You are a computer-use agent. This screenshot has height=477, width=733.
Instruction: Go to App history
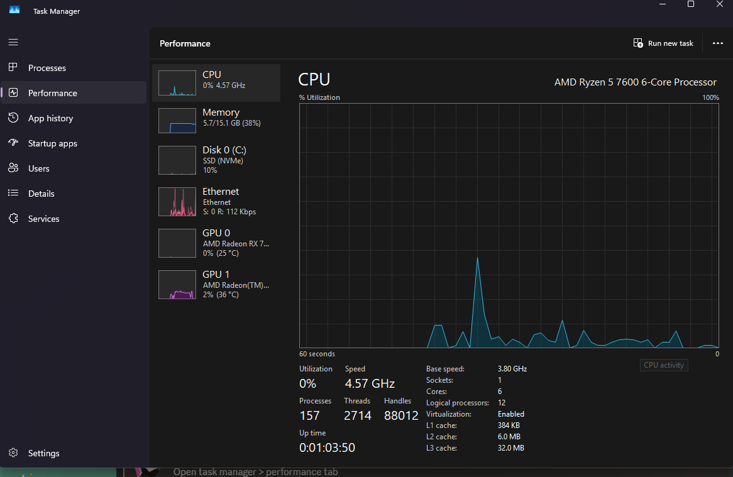click(x=74, y=118)
